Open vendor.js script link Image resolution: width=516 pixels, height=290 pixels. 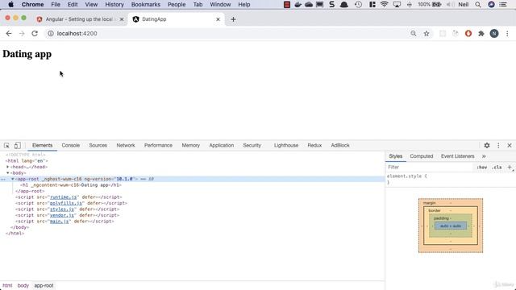tap(62, 215)
